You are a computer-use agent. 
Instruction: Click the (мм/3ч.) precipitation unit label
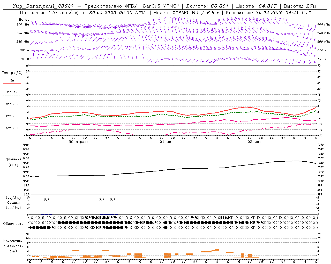(x=13, y=198)
